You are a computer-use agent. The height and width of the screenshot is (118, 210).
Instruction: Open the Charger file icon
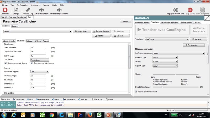(x=16, y=10)
